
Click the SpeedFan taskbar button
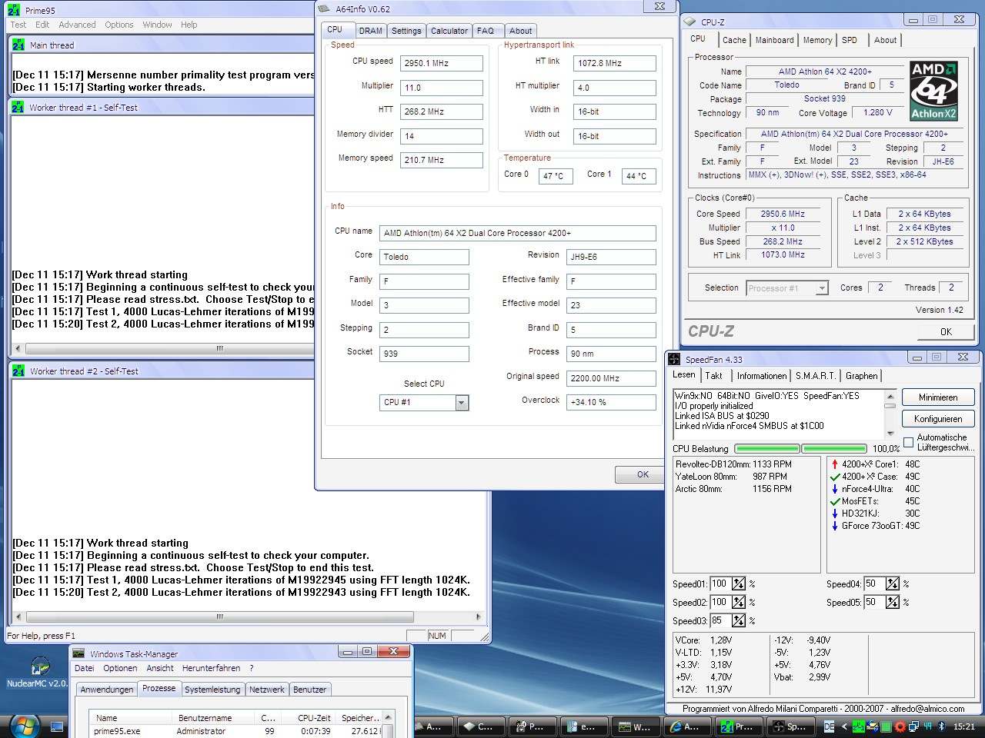(x=790, y=726)
